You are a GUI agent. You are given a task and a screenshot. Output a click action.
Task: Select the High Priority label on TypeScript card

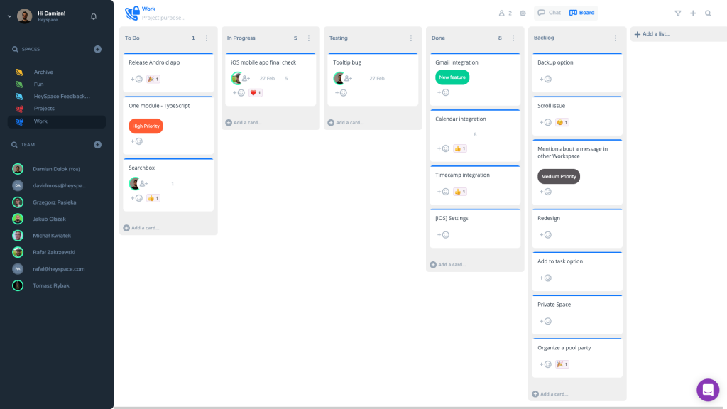(146, 126)
